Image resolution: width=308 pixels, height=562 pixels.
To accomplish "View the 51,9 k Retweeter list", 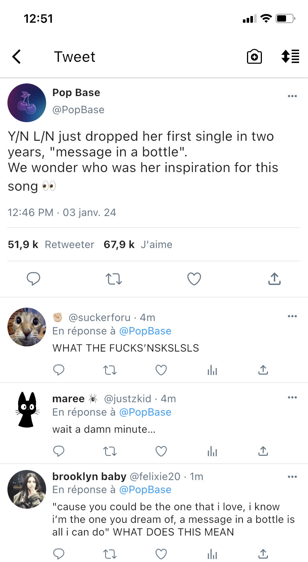I will tap(51, 245).
